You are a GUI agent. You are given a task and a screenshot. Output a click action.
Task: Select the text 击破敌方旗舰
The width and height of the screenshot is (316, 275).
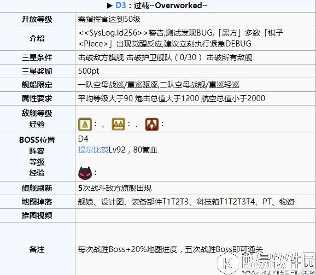tap(101, 57)
